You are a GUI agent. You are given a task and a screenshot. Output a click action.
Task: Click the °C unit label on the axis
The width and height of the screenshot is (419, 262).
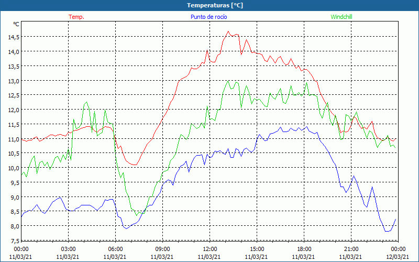(16, 24)
